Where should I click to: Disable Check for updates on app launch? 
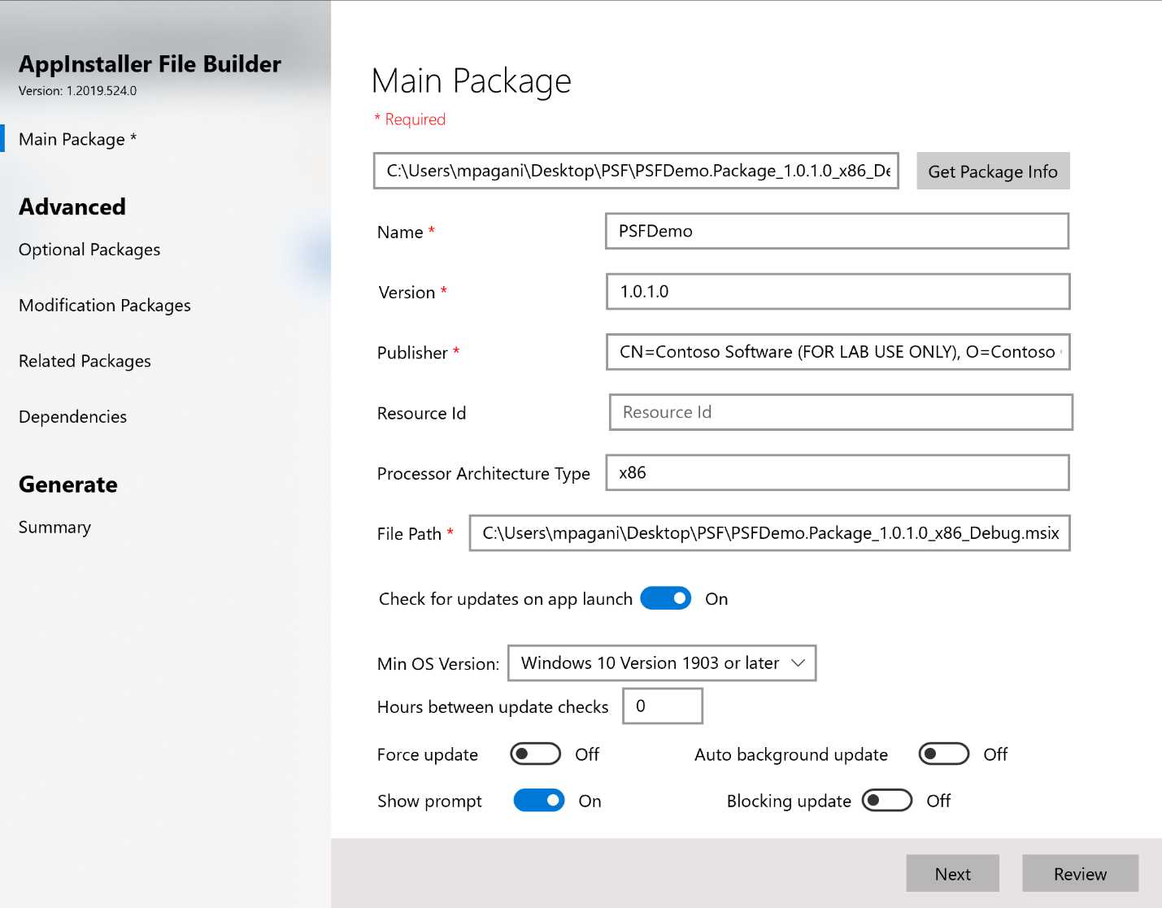pyautogui.click(x=665, y=598)
